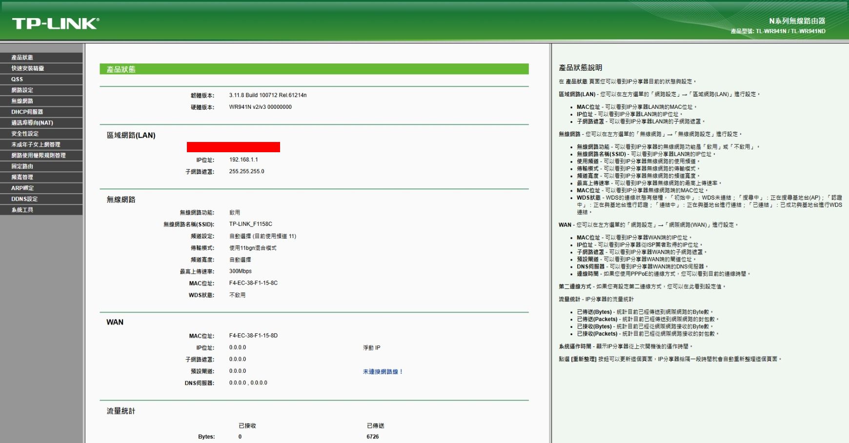Viewport: 849px width, 443px height.
Task: Click the 浮動 IP label
Action: point(371,347)
